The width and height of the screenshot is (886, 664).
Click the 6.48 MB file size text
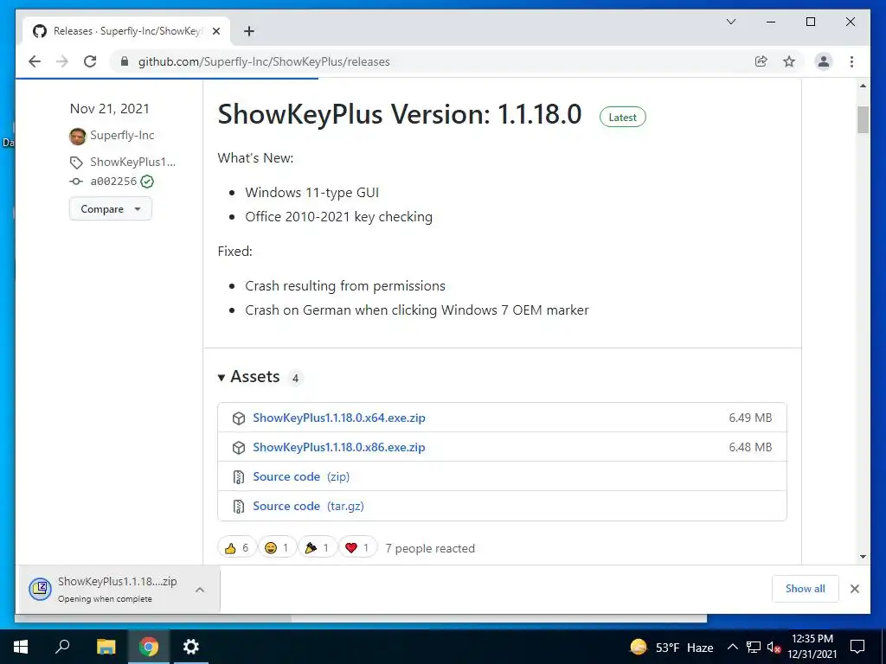[x=750, y=447]
